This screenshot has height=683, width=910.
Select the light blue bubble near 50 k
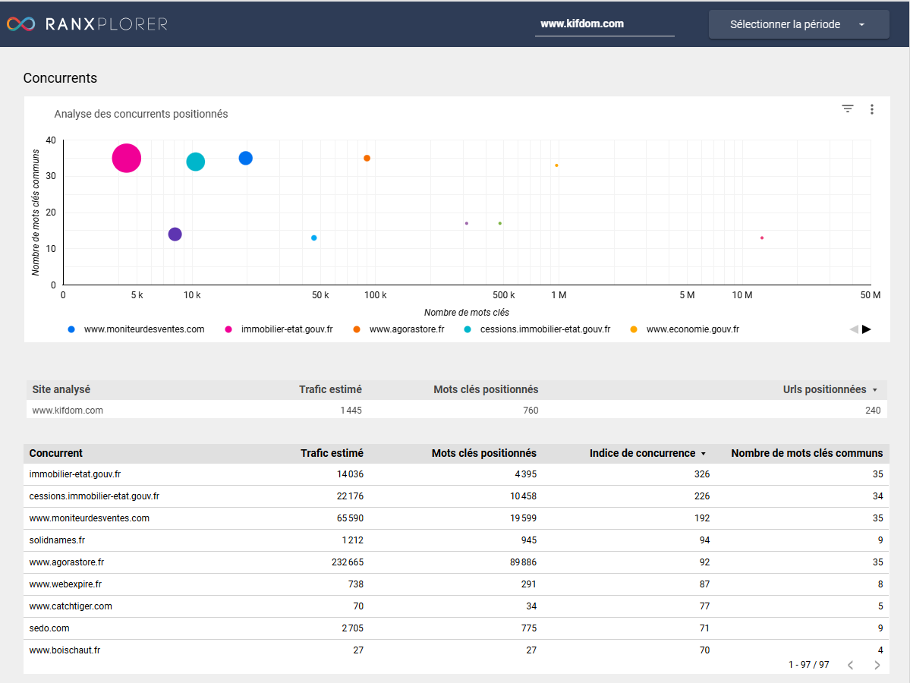click(314, 238)
